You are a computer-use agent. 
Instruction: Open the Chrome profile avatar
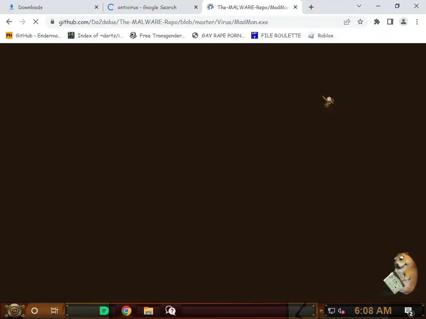(404, 22)
